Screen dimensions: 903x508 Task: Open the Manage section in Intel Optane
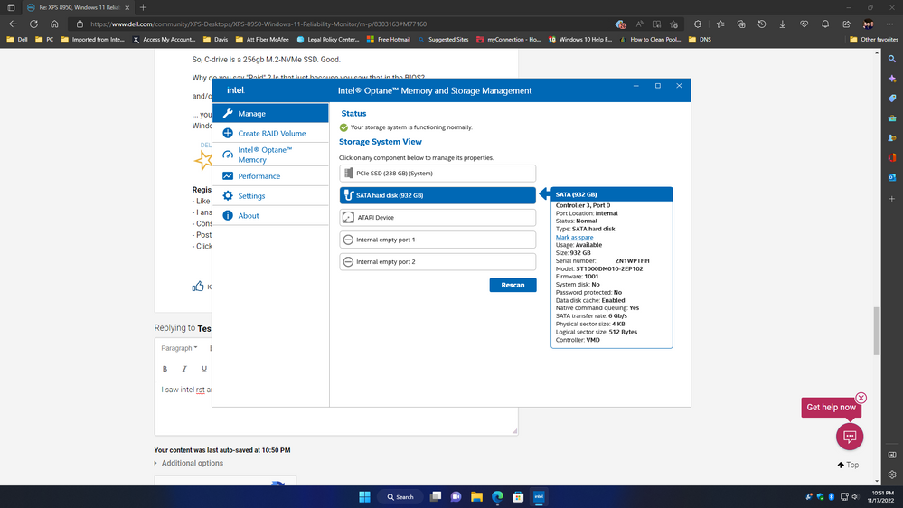pyautogui.click(x=270, y=114)
